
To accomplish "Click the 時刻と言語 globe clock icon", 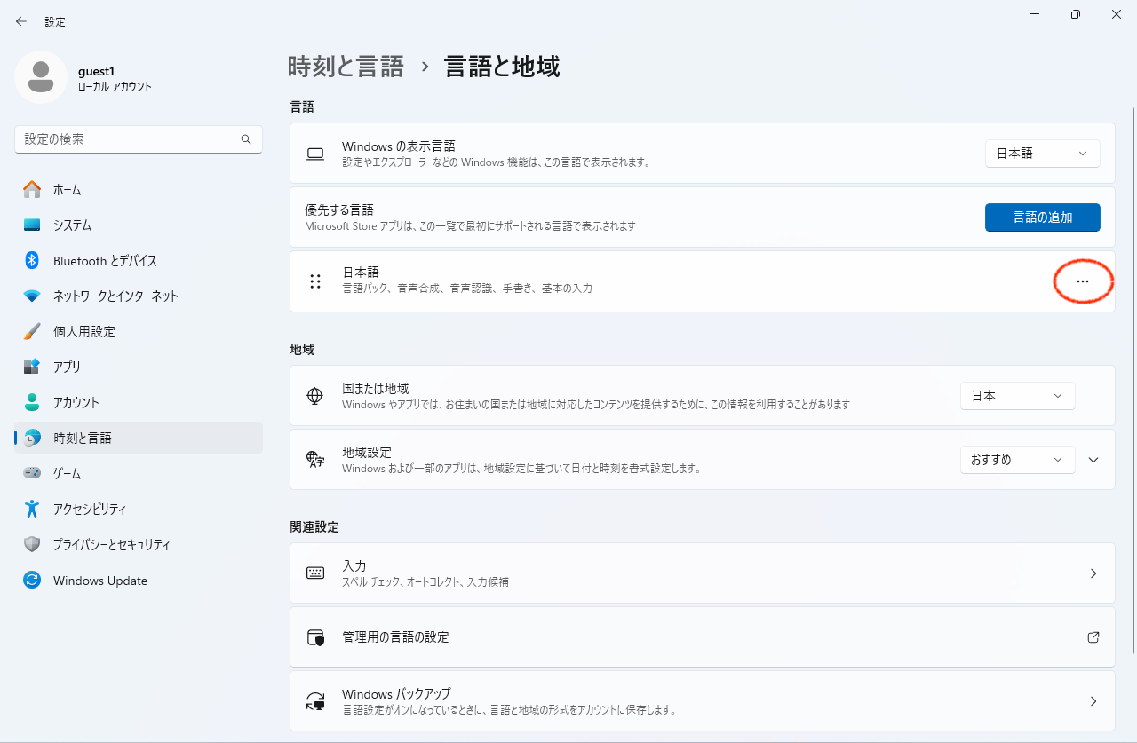I will pyautogui.click(x=32, y=438).
